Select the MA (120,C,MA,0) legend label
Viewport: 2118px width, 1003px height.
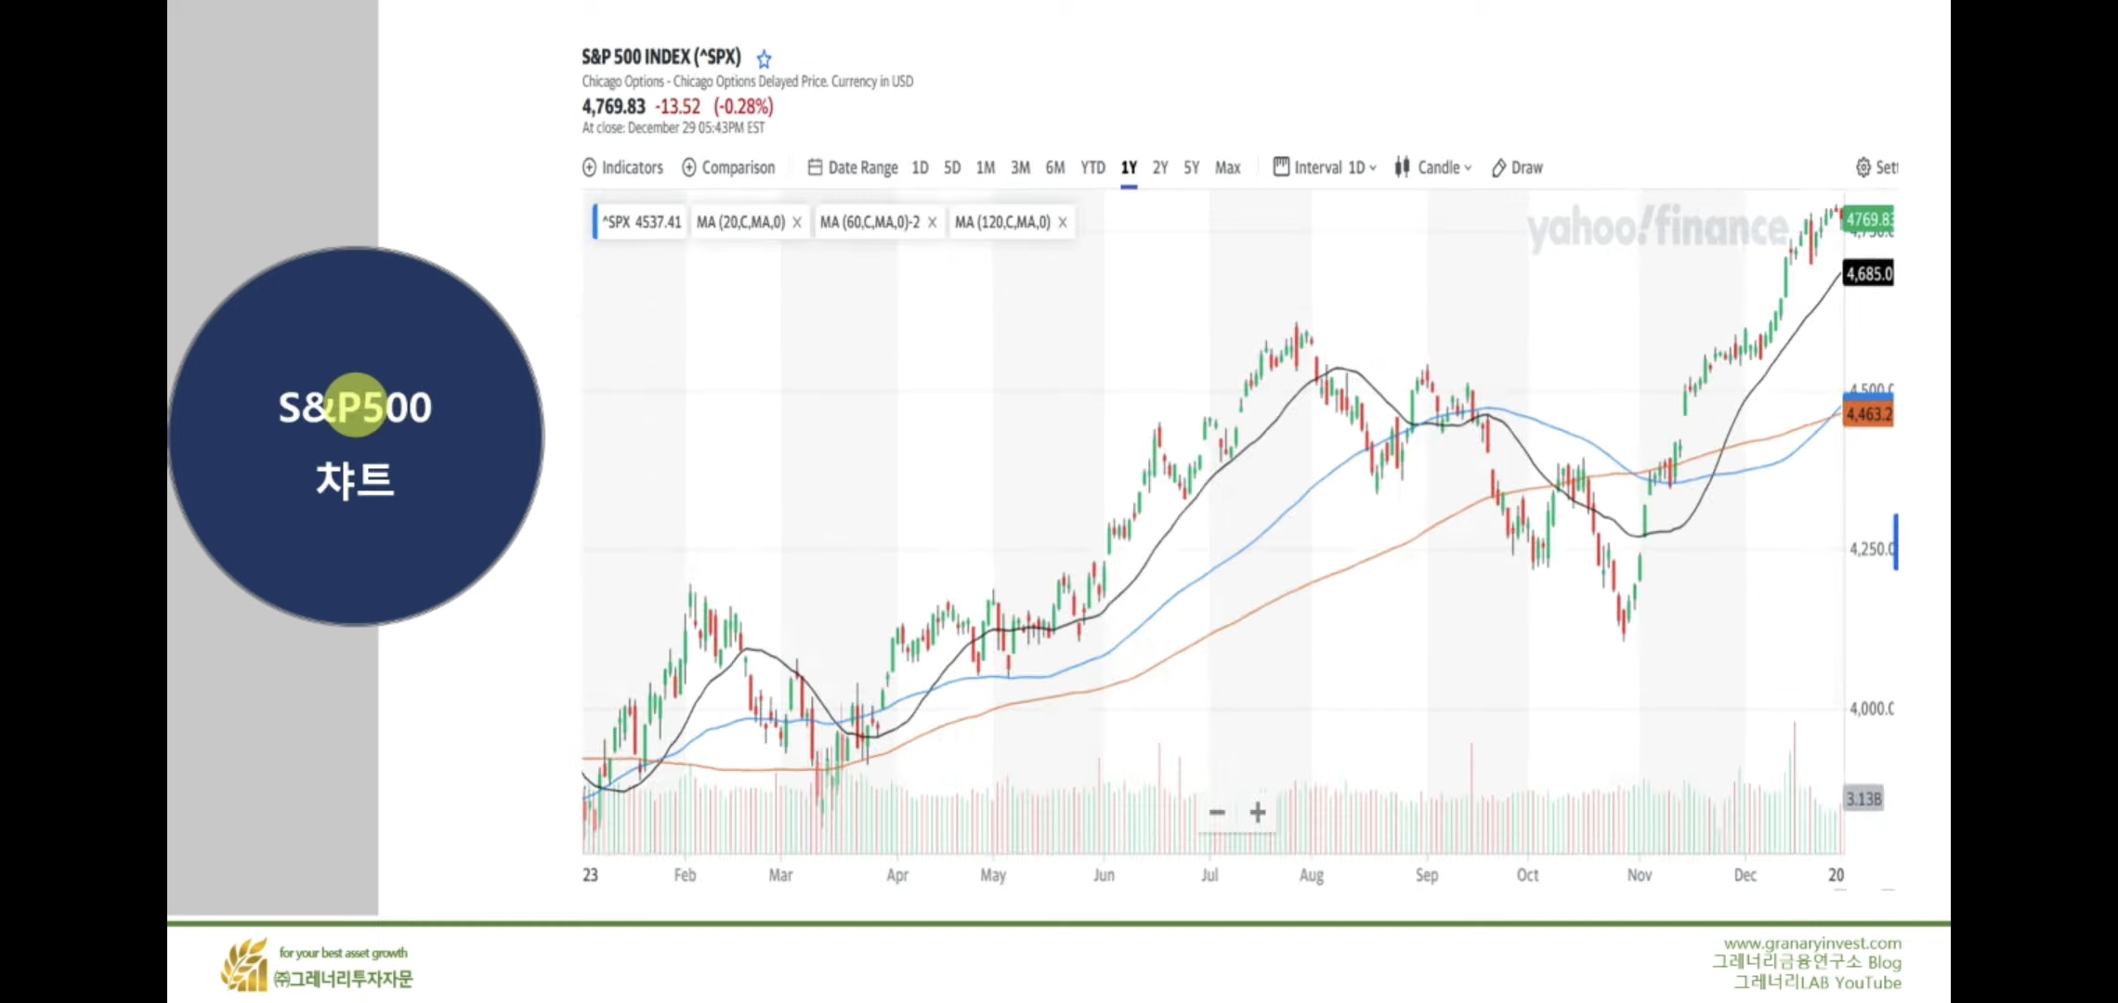1002,222
